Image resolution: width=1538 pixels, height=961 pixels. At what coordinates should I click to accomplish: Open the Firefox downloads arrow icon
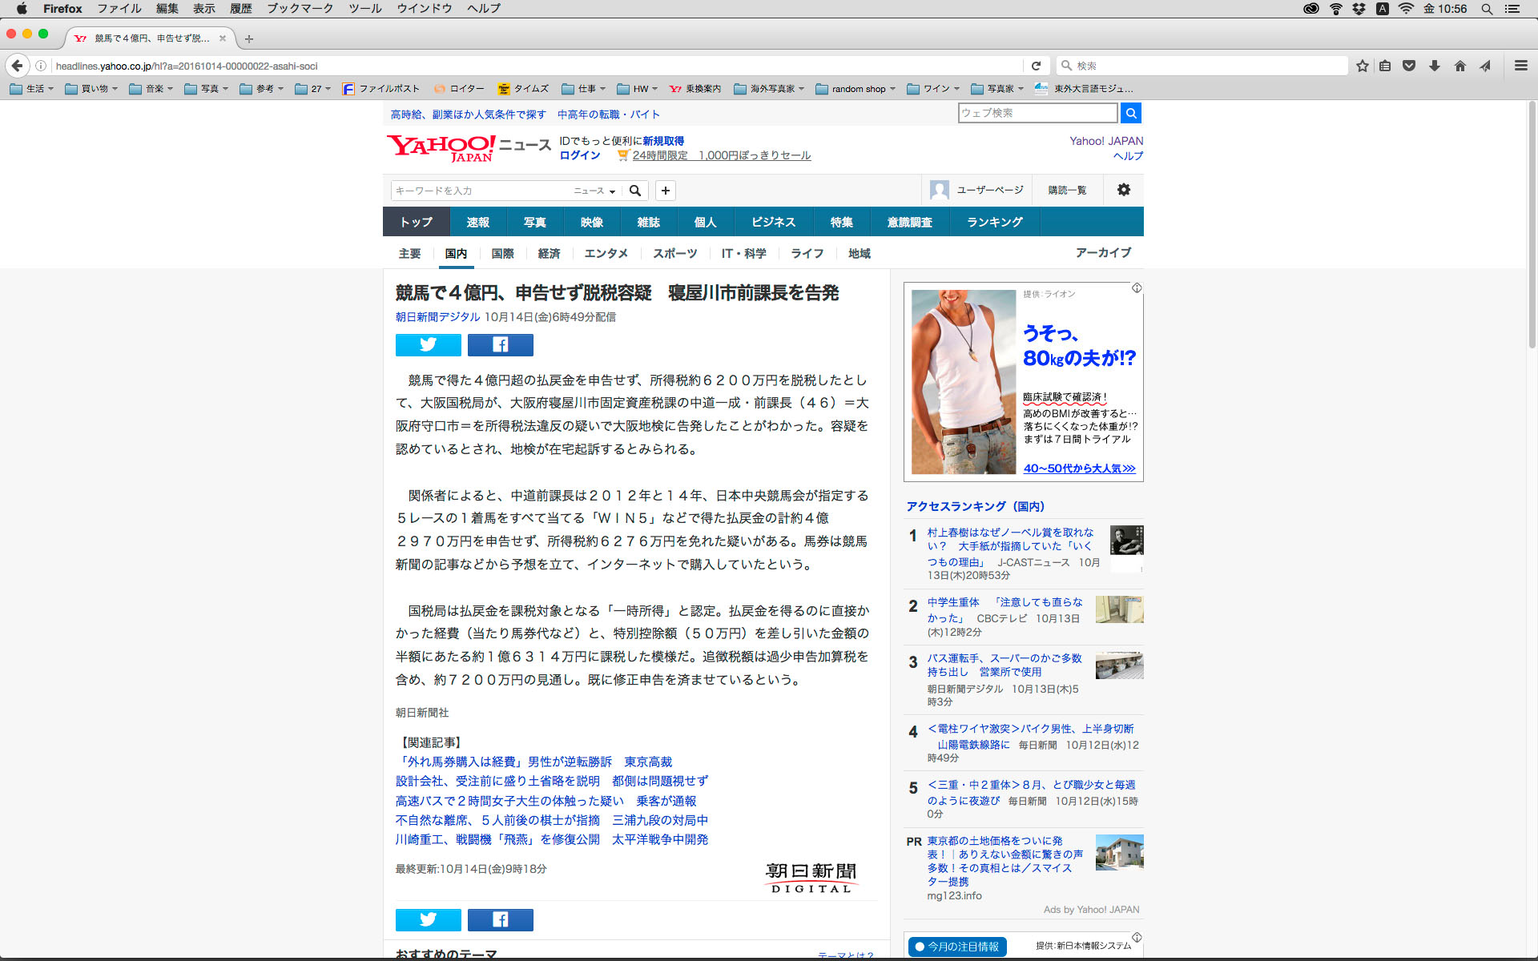click(x=1435, y=66)
